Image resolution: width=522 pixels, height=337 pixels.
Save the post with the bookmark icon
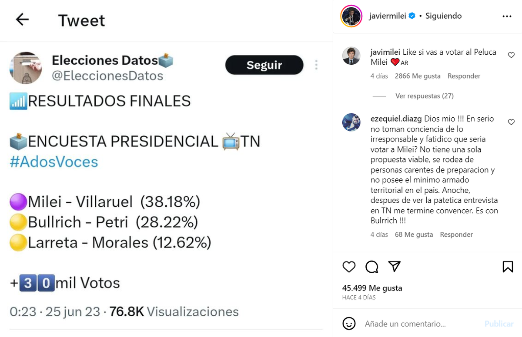click(x=508, y=267)
